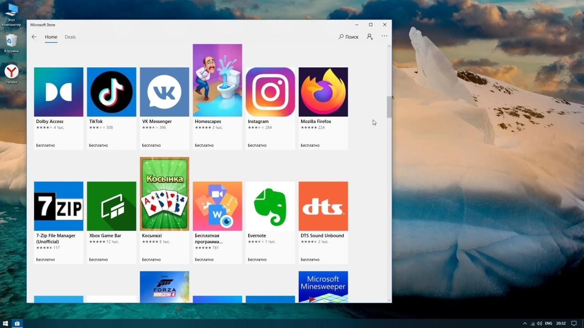Switch to the Deals tab
The width and height of the screenshot is (584, 328).
pos(70,37)
